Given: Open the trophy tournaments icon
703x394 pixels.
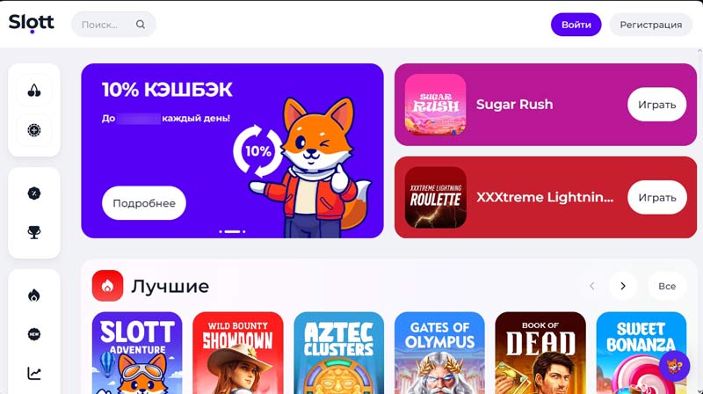Looking at the screenshot, I should (x=34, y=232).
